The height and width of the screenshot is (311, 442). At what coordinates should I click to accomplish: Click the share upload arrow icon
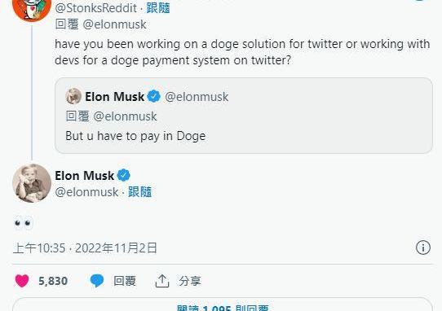162,281
